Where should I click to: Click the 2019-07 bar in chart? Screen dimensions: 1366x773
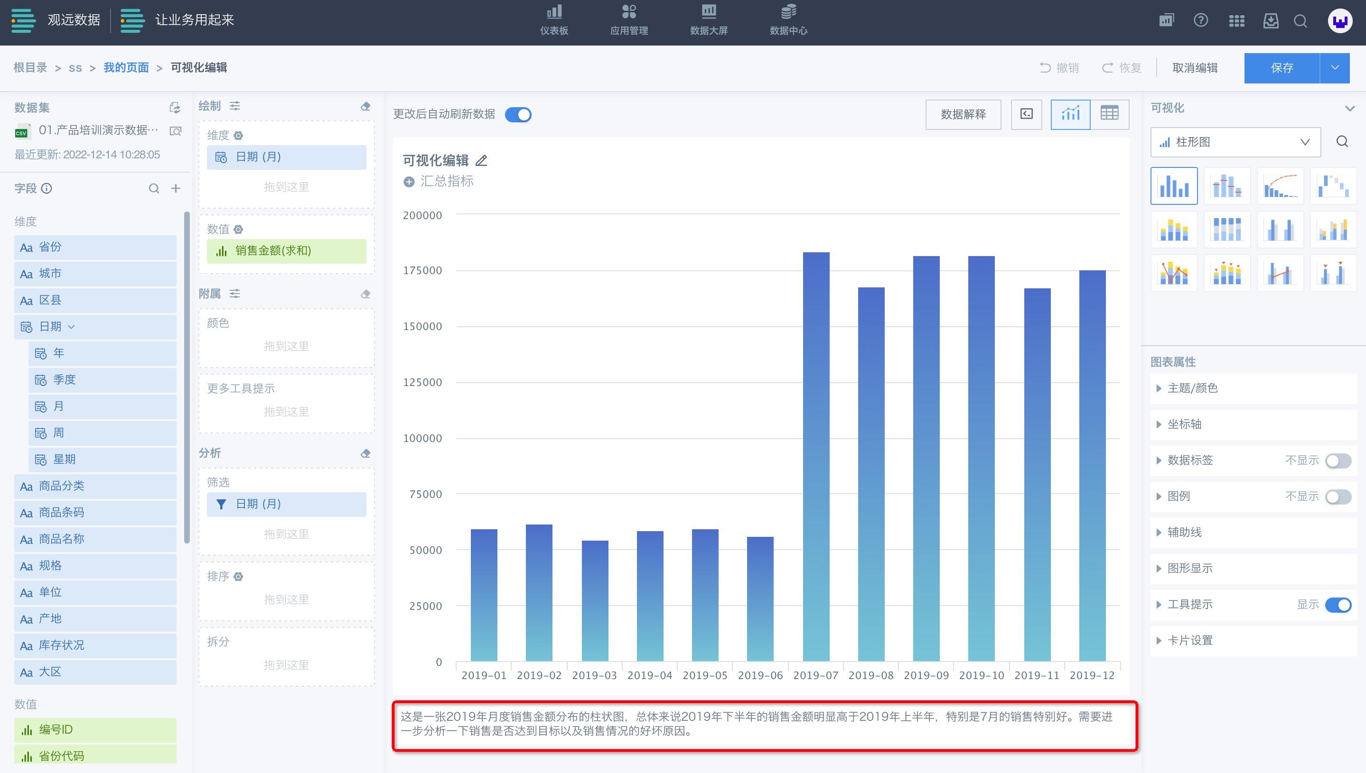[815, 457]
